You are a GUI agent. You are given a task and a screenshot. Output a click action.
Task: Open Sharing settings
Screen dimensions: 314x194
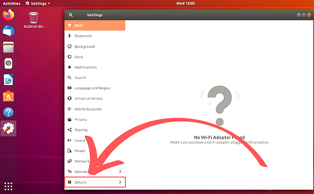tap(95, 130)
